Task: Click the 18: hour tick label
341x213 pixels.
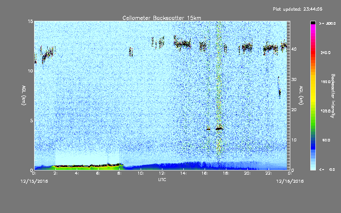Action: [226, 173]
